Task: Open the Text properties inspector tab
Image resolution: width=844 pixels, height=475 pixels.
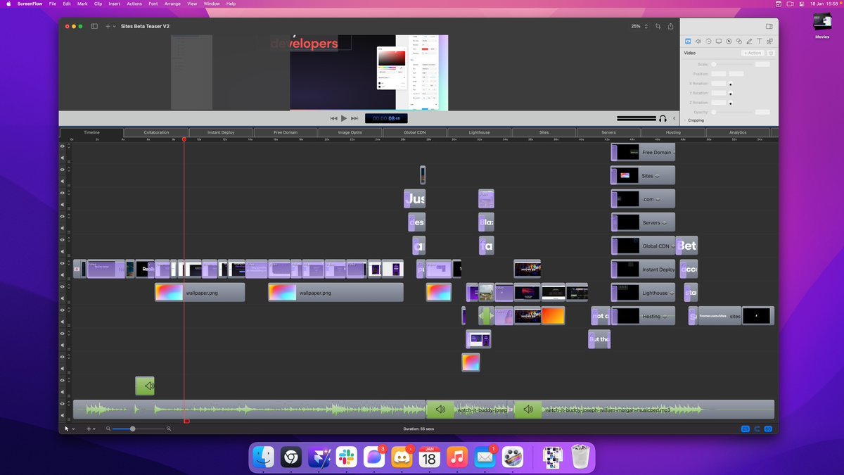Action: pos(760,42)
